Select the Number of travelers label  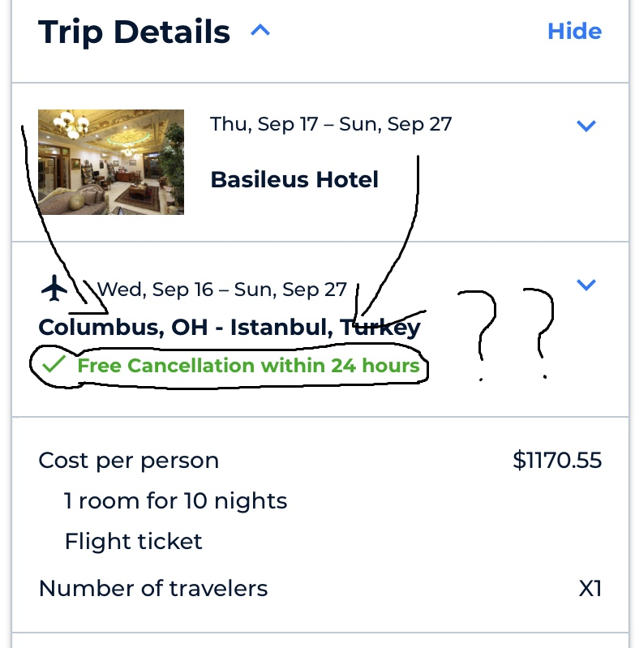pyautogui.click(x=152, y=589)
